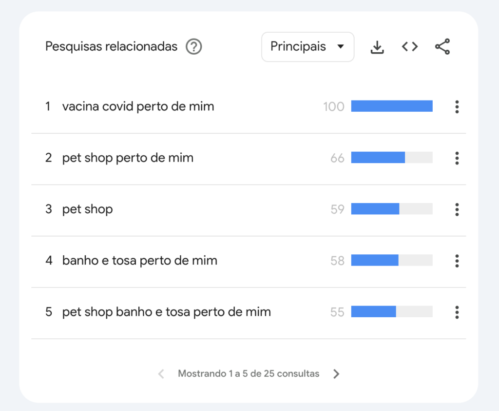Open pet shop banho e tosa perto de mim
499x411 pixels.
(x=167, y=312)
